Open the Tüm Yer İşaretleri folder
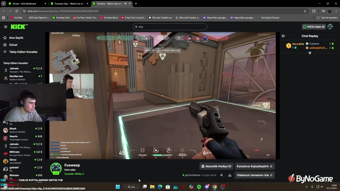The image size is (340, 191). point(327,18)
